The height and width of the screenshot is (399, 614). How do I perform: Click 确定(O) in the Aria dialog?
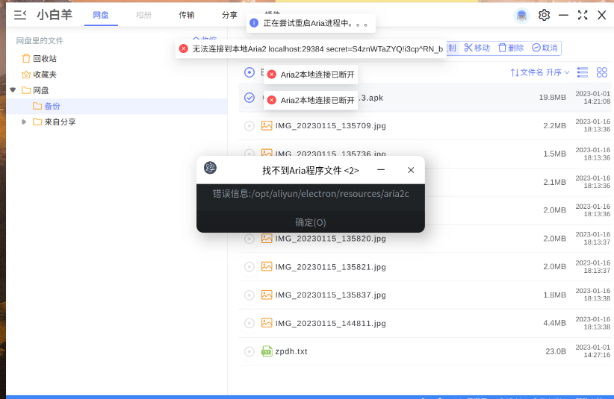311,222
